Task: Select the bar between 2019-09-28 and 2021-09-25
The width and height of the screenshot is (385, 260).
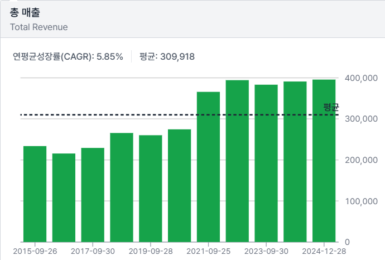Action: click(179, 185)
